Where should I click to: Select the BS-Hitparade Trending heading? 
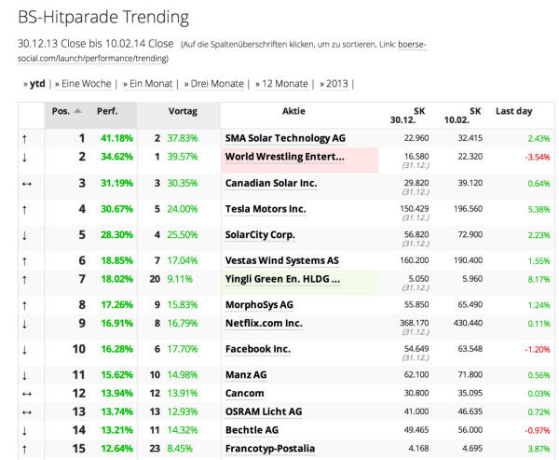click(x=103, y=17)
